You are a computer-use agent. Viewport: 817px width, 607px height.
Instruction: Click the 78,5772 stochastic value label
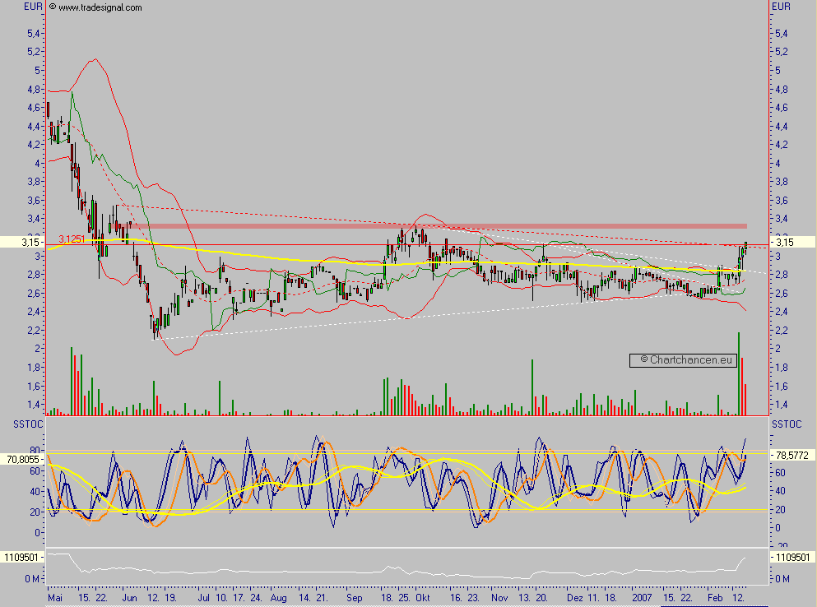coord(792,456)
